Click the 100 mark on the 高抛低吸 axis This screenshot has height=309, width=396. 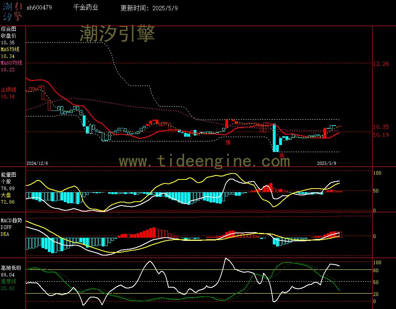point(377,263)
